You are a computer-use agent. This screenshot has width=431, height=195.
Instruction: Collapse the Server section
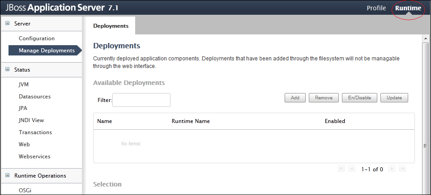[7, 23]
